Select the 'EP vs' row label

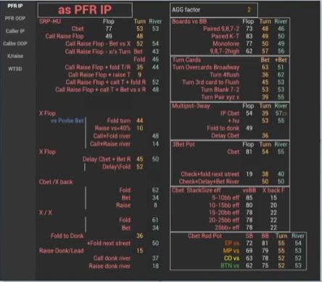(232, 243)
